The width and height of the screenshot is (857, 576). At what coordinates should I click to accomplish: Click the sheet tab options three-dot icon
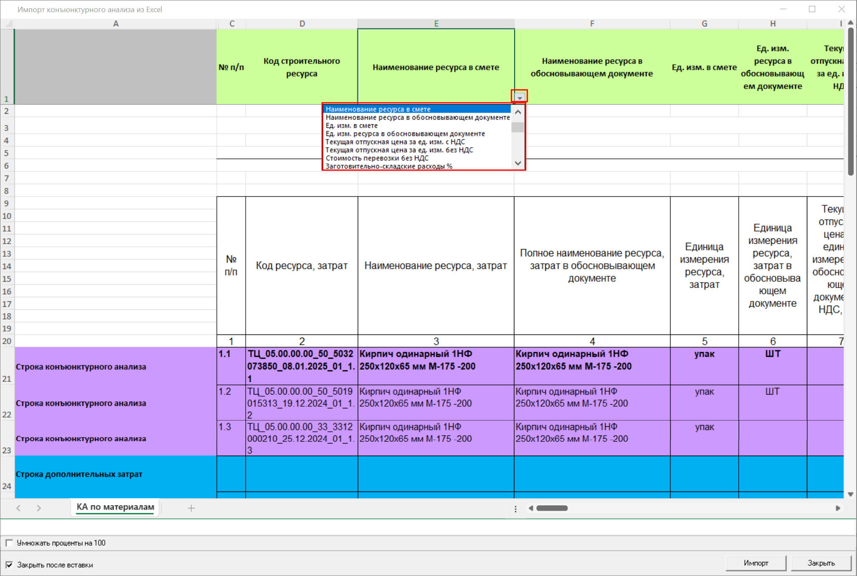[515, 509]
